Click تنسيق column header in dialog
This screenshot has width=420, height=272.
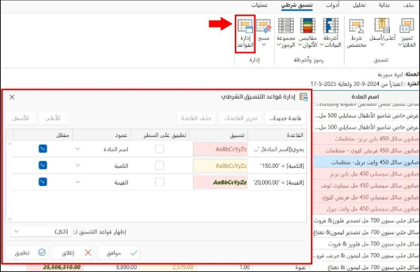(x=219, y=135)
